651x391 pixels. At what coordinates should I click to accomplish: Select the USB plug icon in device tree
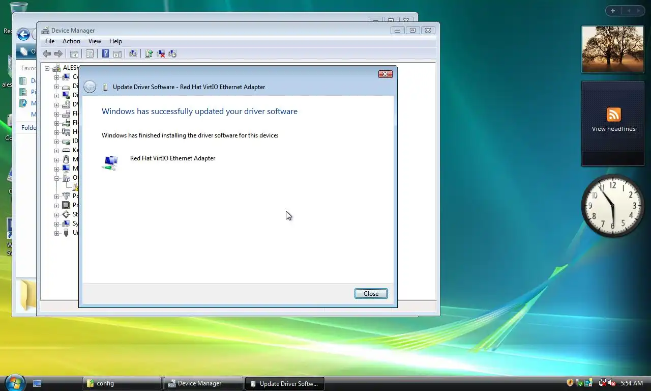[66, 233]
